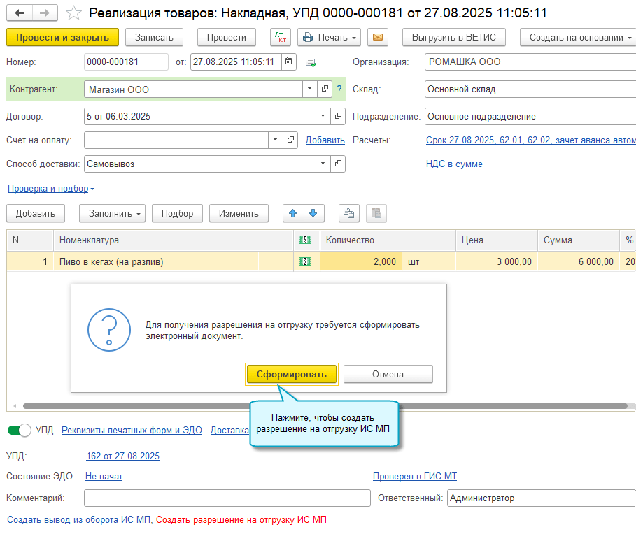Viewport: 636px width, 534px height.
Task: Paste rows with the clipboard icon
Action: click(376, 213)
